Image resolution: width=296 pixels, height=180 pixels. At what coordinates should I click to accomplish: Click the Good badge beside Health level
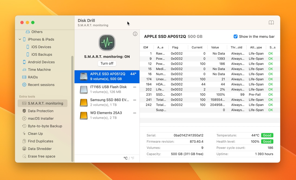coord(267,142)
